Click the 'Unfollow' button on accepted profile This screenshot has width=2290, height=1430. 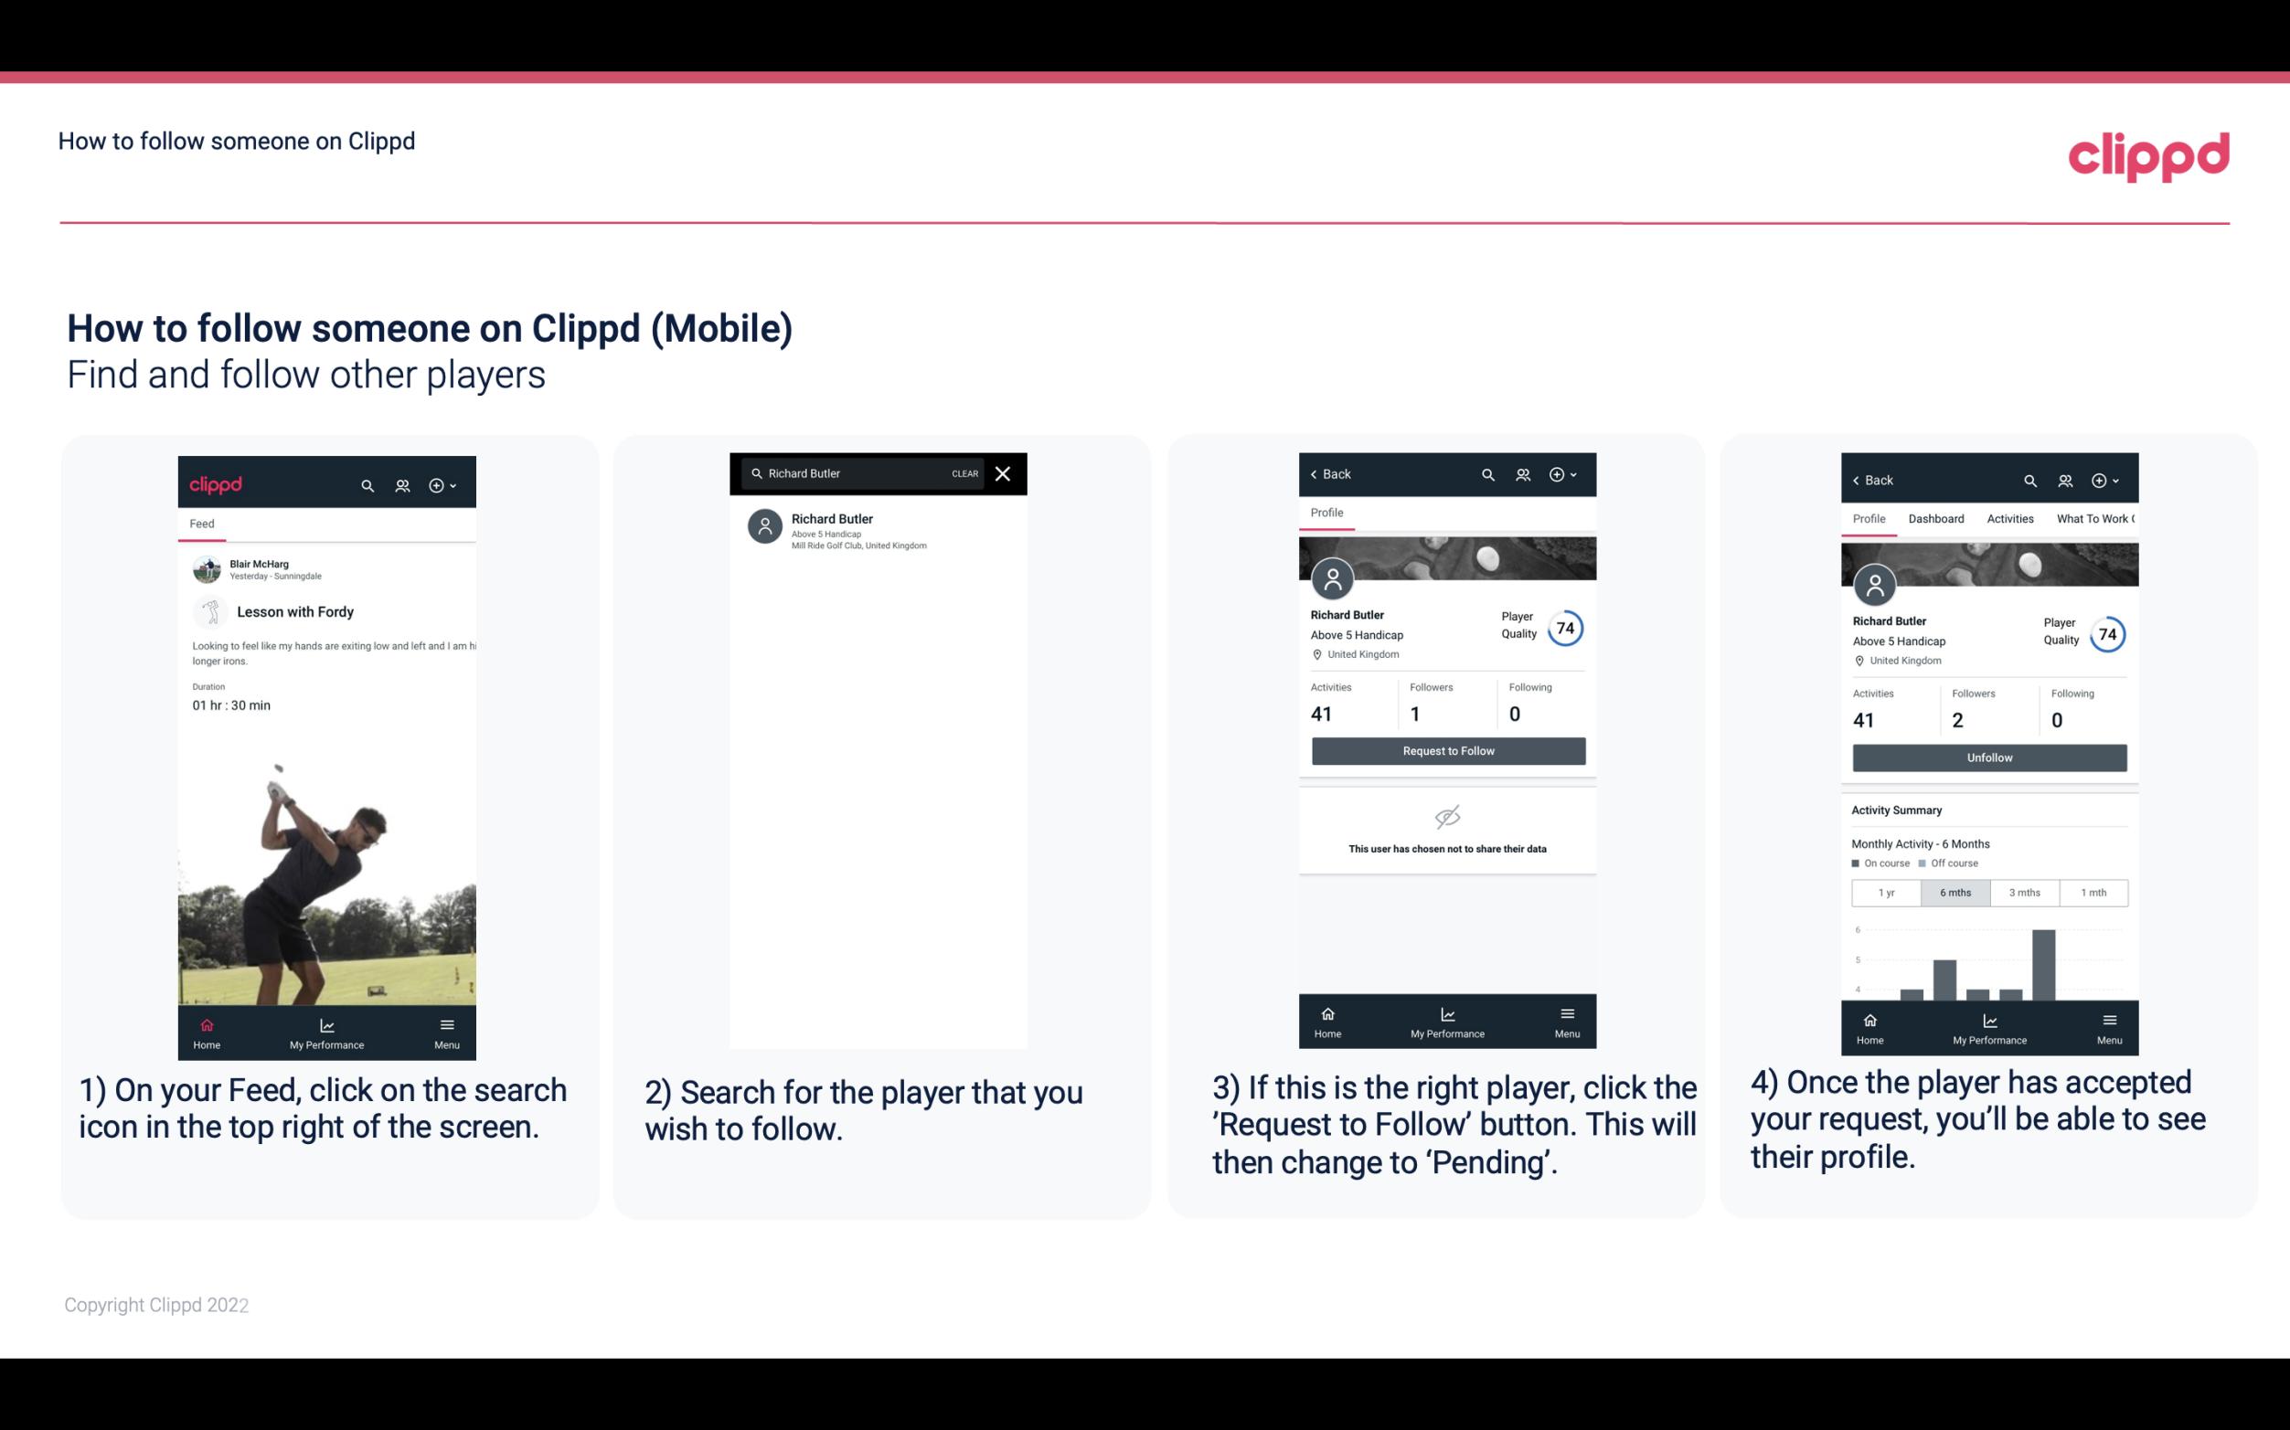(1988, 757)
